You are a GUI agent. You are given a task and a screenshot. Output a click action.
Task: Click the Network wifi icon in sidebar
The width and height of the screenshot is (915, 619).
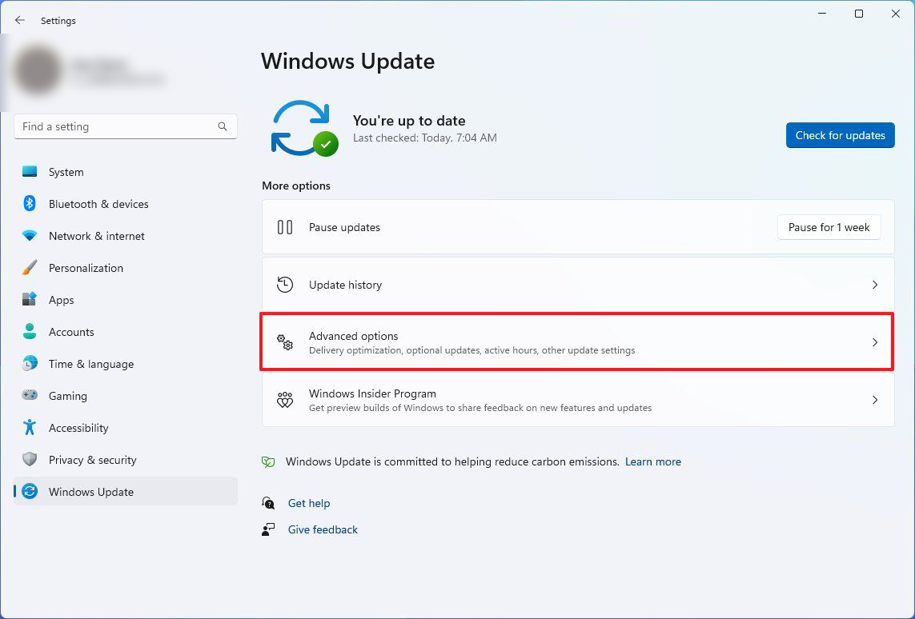(29, 235)
